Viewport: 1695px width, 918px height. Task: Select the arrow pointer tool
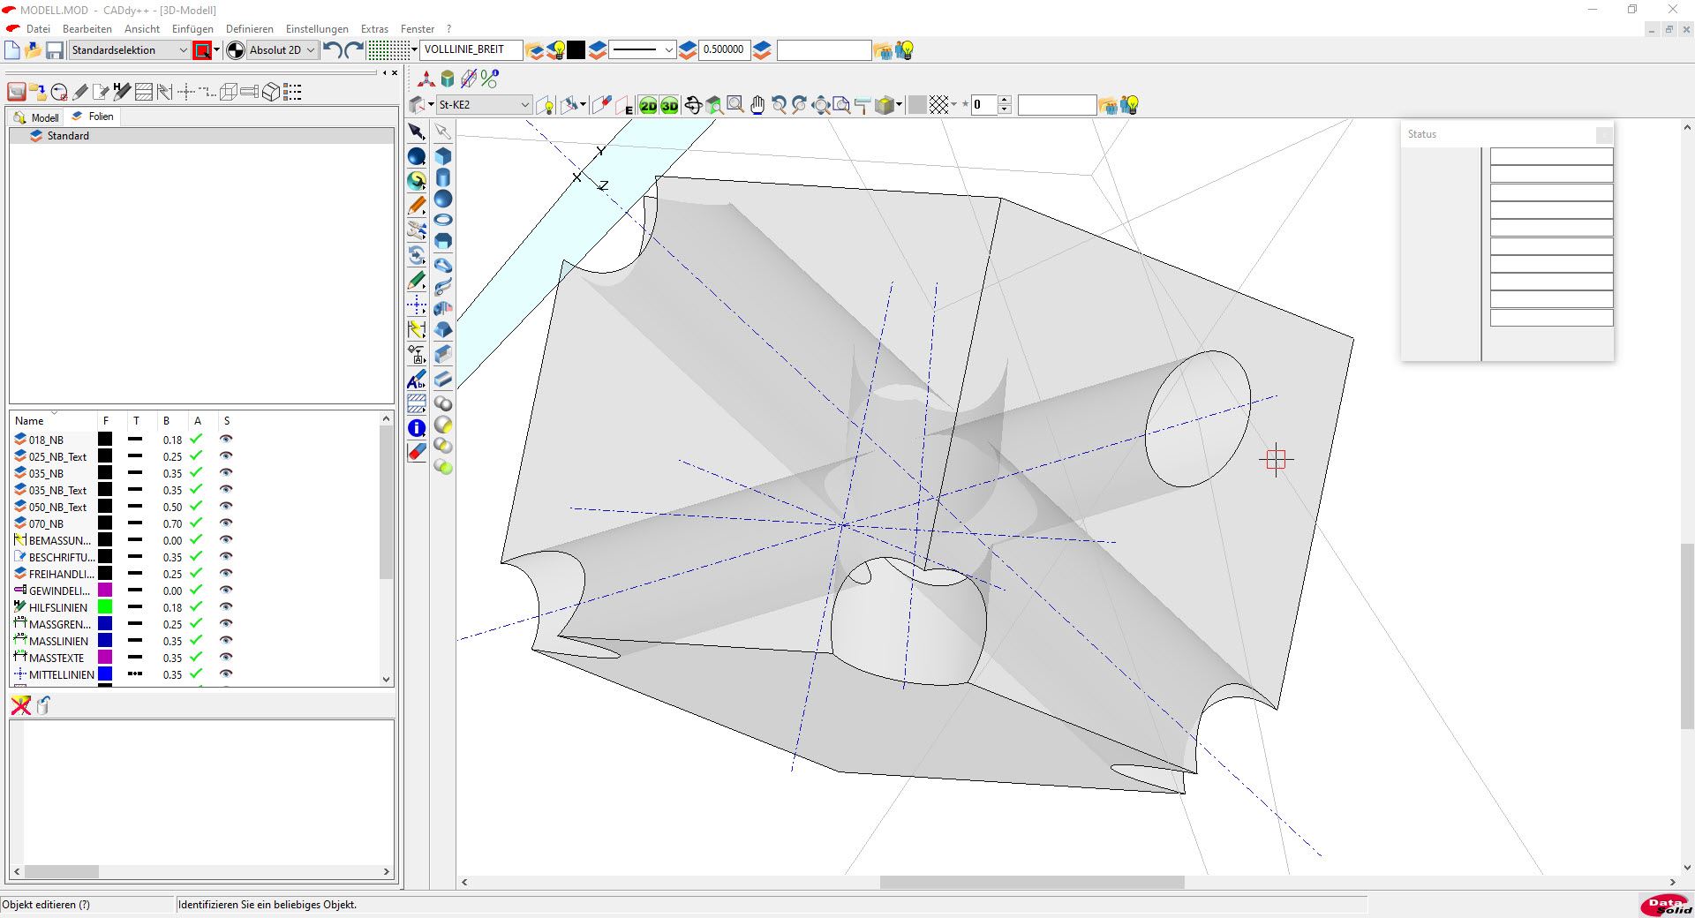pyautogui.click(x=417, y=132)
